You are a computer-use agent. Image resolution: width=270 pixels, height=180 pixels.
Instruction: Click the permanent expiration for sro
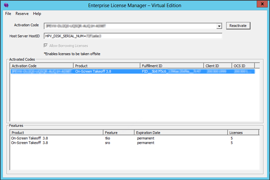point(146,143)
